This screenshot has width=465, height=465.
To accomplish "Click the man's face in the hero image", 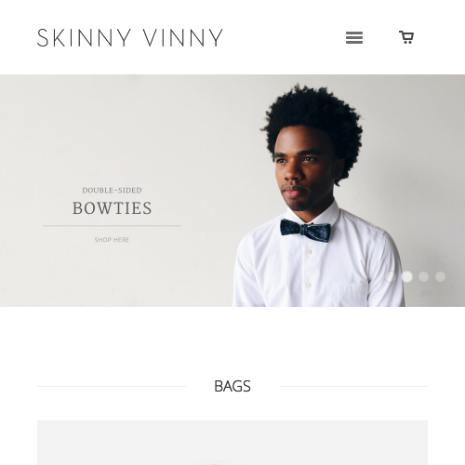I will coord(299,172).
